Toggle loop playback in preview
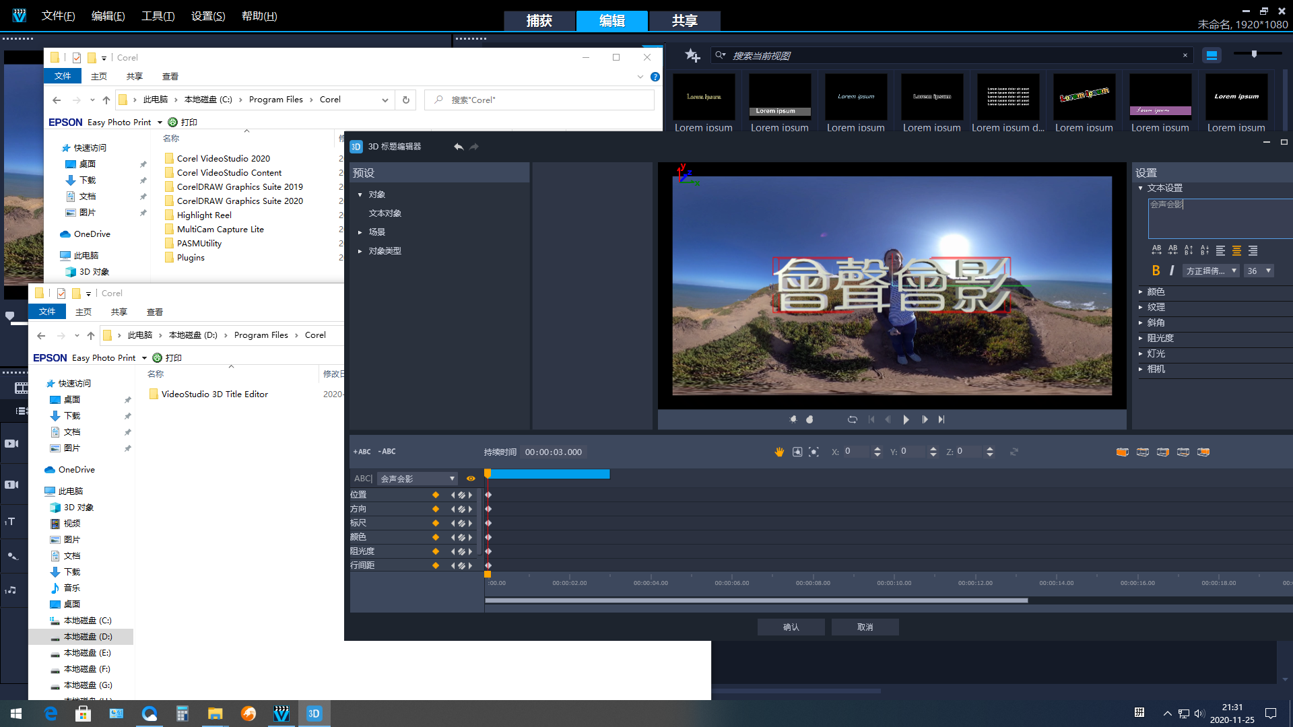Screen dimensions: 1293x727 853,419
